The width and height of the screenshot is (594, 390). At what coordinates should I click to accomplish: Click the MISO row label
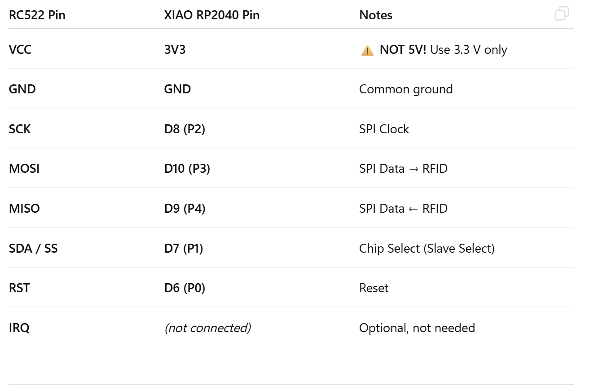tap(24, 208)
